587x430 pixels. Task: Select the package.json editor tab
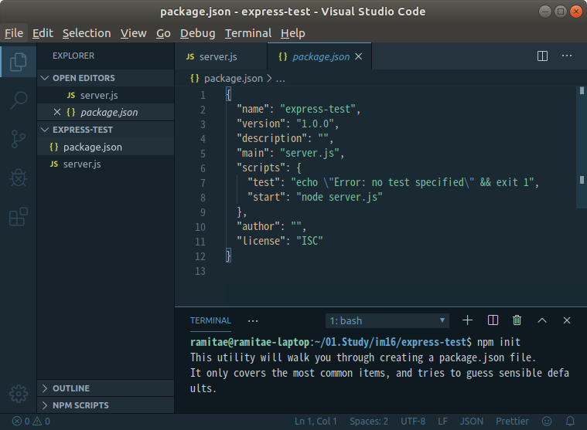click(x=319, y=56)
